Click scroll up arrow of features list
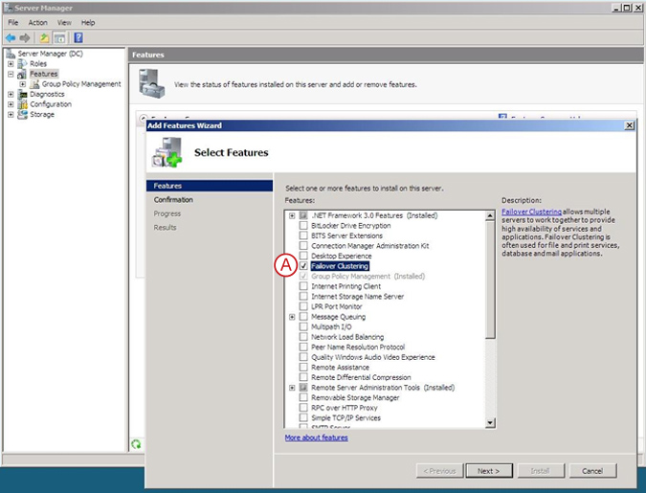 (x=490, y=216)
